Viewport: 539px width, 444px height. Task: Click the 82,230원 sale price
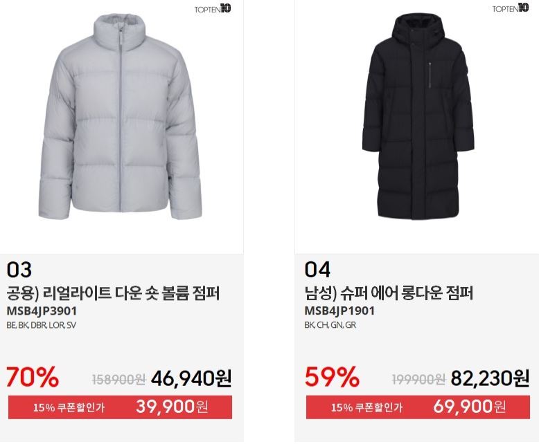[x=490, y=378]
